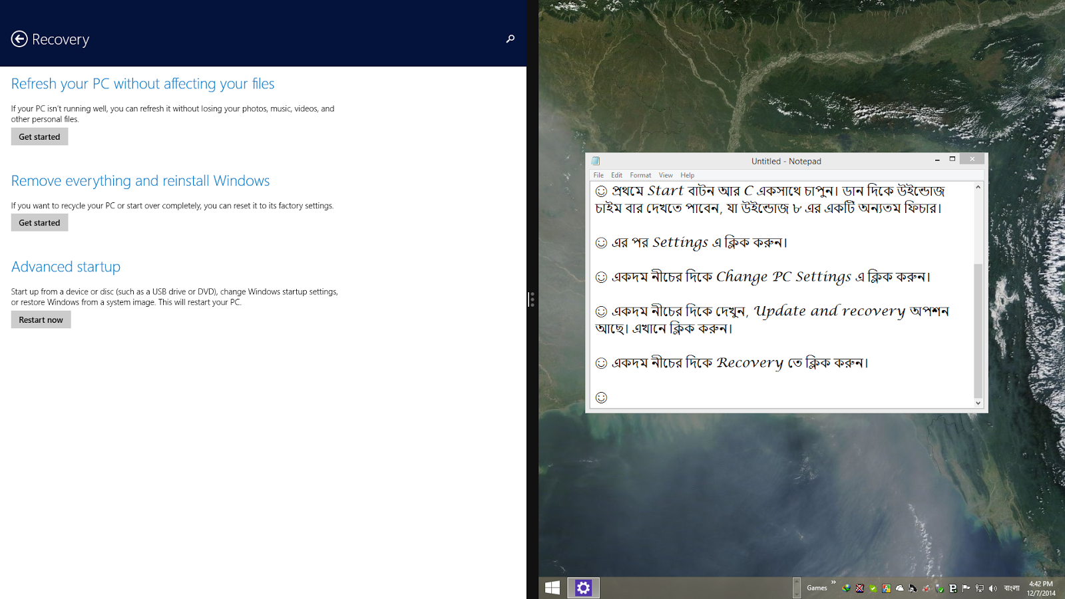
Task: Click the Notepad icon in the title bar
Action: pyautogui.click(x=596, y=161)
